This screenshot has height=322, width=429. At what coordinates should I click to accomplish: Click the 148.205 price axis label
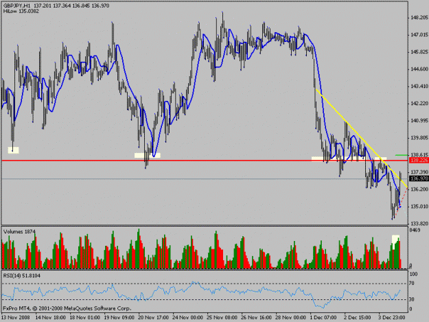[x=419, y=18]
